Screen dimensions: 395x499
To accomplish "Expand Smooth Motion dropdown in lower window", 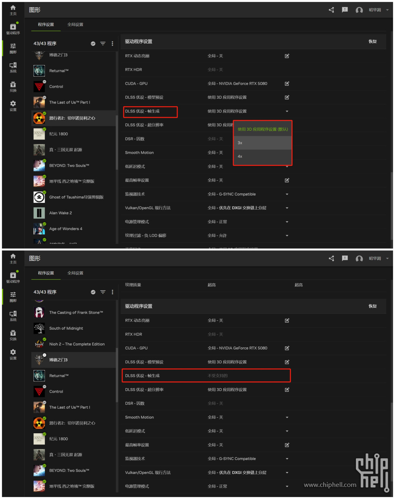I will [x=287, y=417].
